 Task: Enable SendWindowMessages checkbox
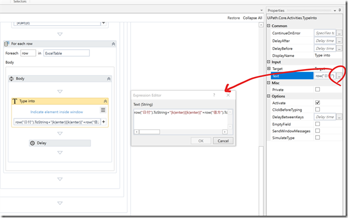(x=317, y=131)
